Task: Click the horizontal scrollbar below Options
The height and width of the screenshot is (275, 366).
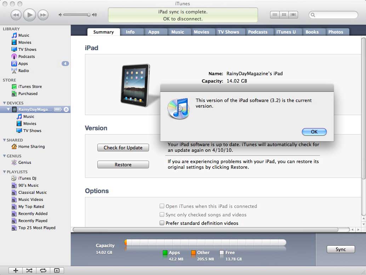Action: 205,229
